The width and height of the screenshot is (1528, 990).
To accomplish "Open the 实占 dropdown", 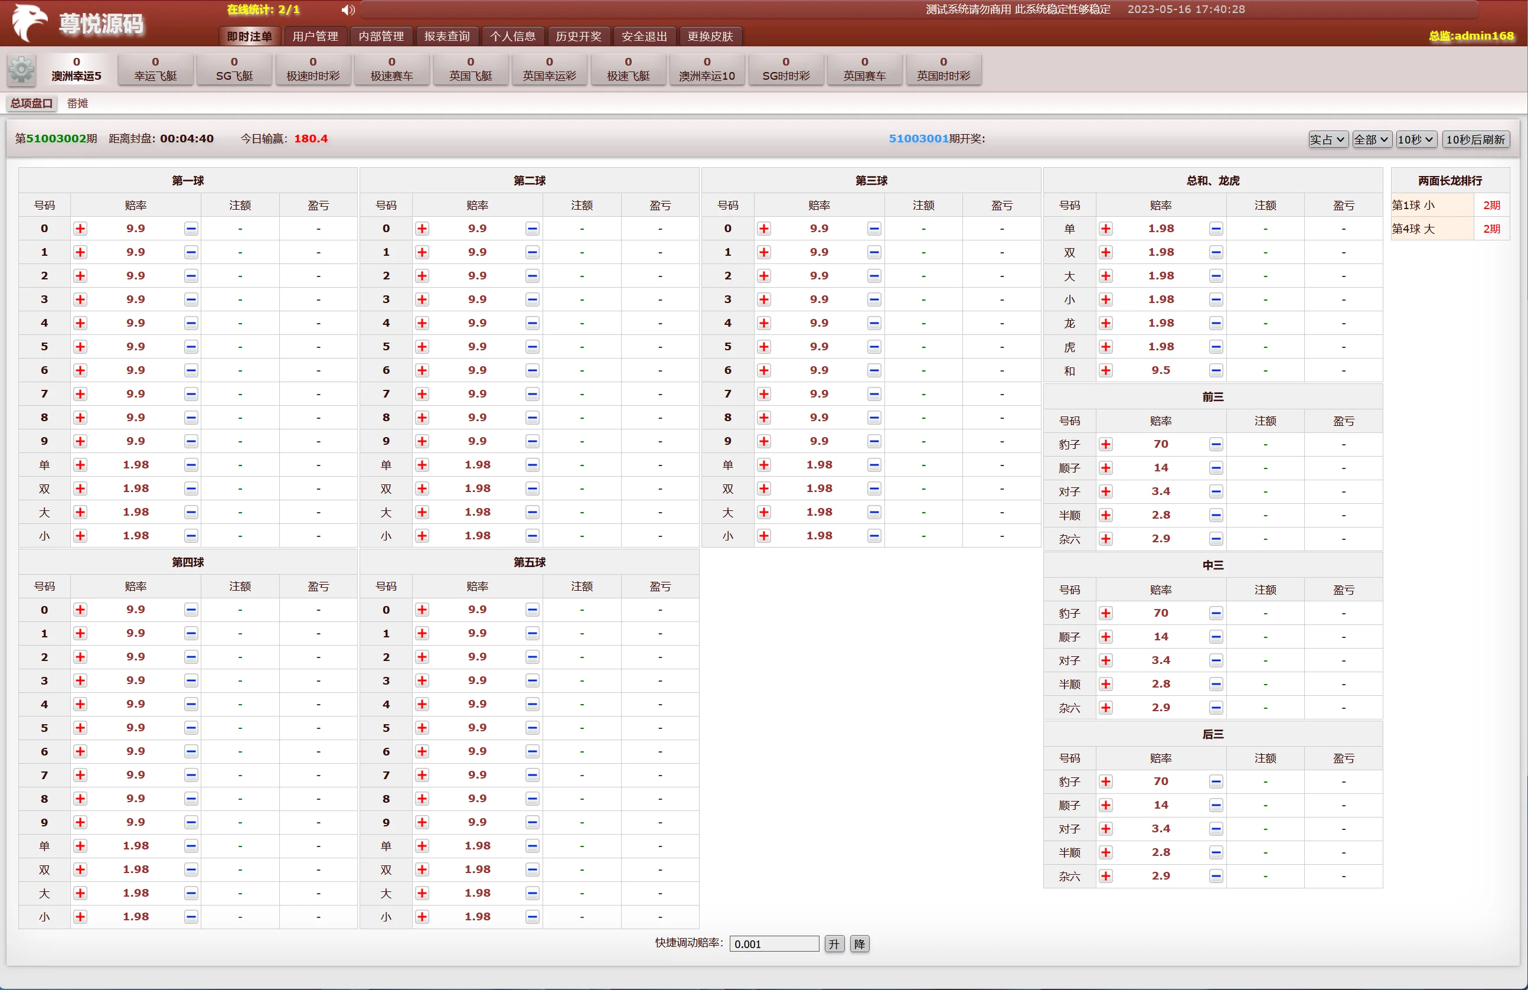I will (1327, 139).
